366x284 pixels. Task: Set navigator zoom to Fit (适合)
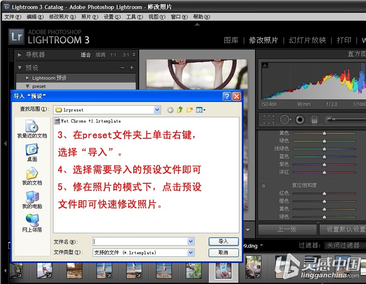85,55
